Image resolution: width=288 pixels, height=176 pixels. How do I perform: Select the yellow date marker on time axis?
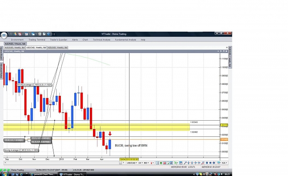point(129,159)
